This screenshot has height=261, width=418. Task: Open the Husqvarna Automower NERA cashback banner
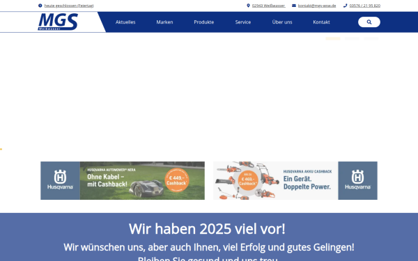pos(123,180)
